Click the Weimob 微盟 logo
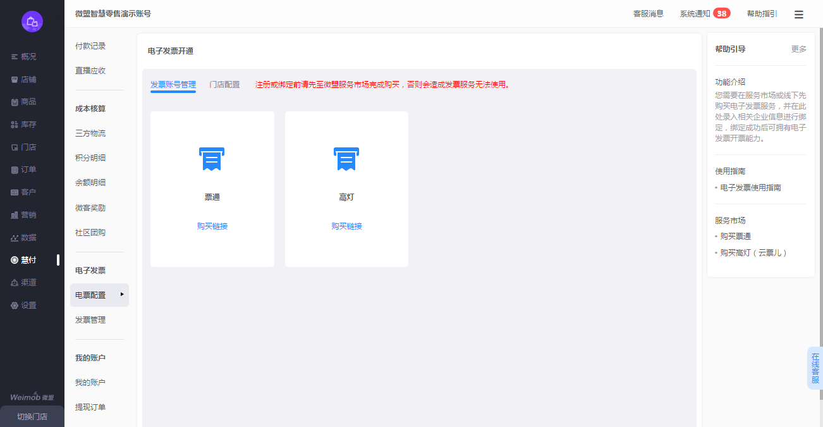823x427 pixels. (x=32, y=397)
